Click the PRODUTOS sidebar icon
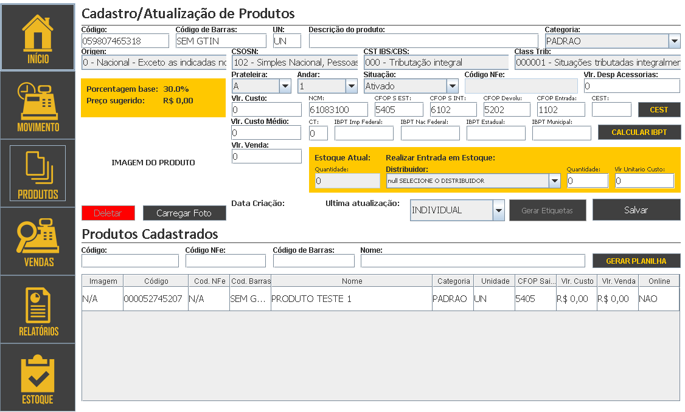Screen dimensions: 685x412 (38, 173)
